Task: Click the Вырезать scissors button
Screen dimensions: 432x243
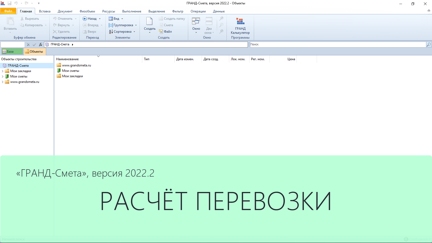Action: pyautogui.click(x=30, y=19)
